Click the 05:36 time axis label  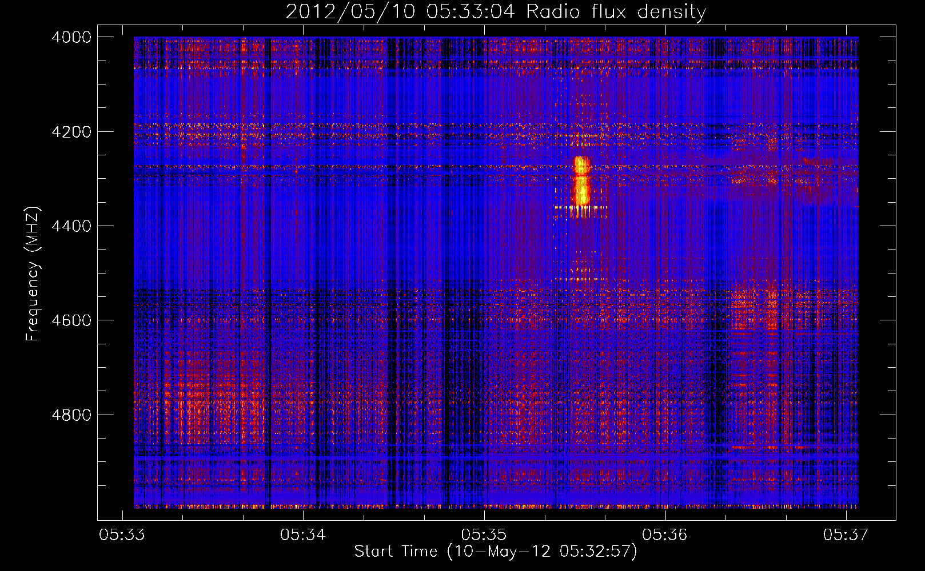(x=665, y=534)
